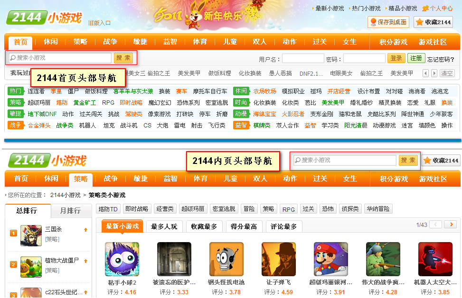This screenshot has height=298, width=462.
Task: Click the Super Mario game icon
Action: [x=331, y=259]
